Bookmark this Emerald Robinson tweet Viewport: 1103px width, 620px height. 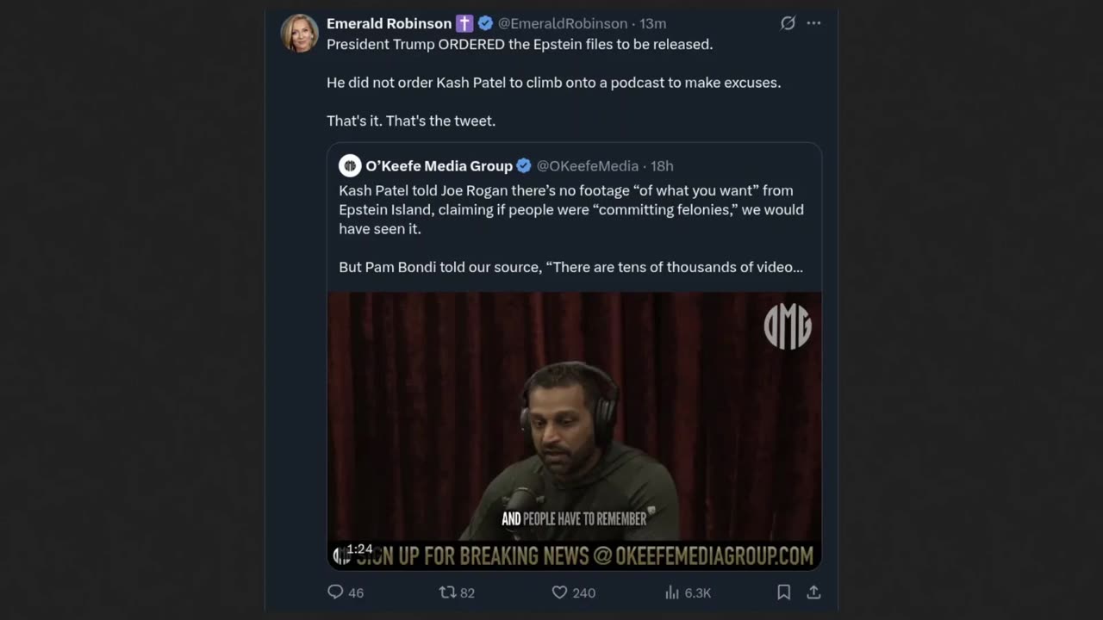(x=783, y=592)
